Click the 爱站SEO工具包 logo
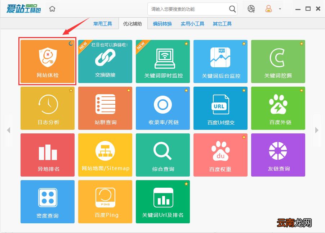This screenshot has height=233, width=325. pyautogui.click(x=23, y=9)
